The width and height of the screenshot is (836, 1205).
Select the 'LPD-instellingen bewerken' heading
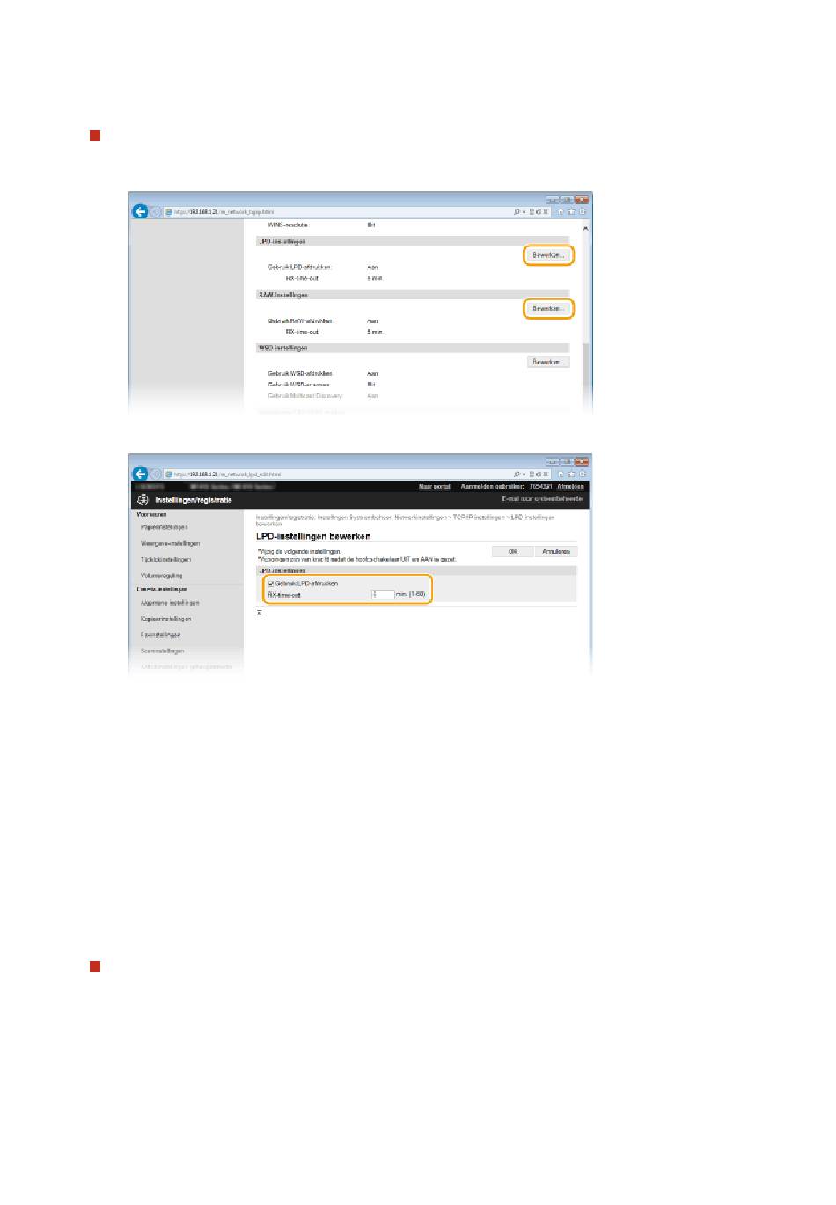313,536
